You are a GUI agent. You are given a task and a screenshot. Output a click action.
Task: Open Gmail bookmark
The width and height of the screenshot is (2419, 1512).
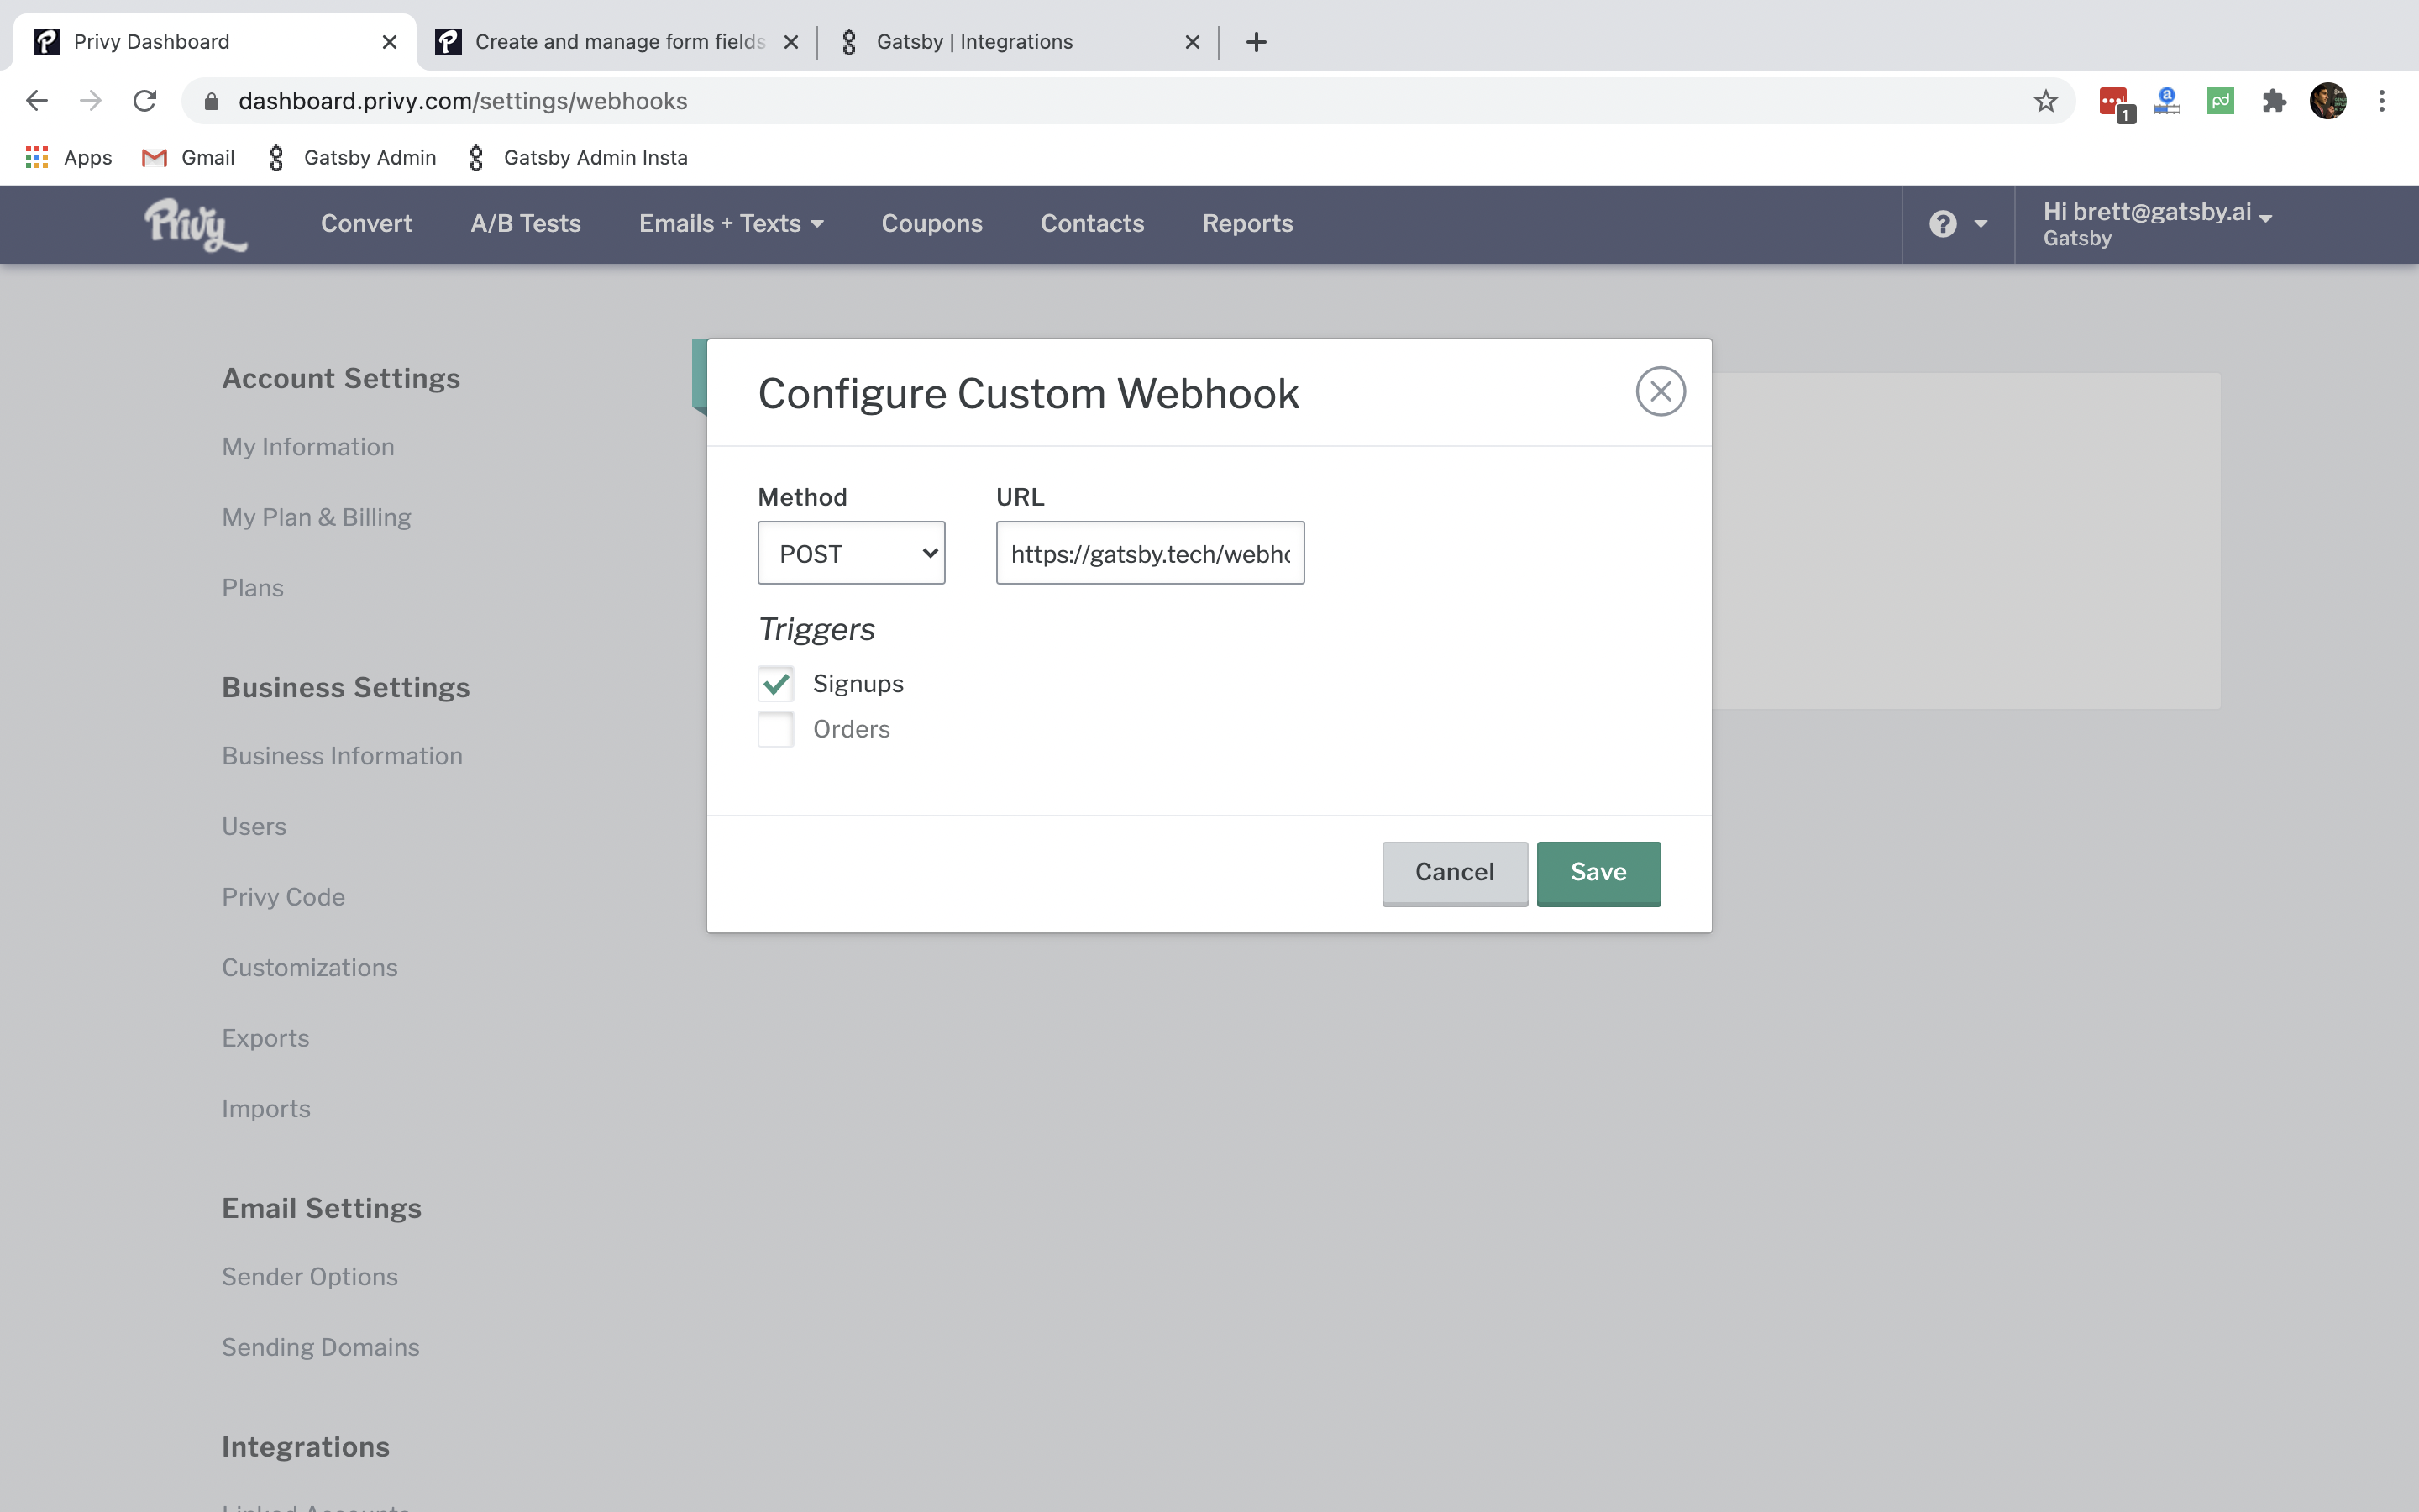pos(189,157)
